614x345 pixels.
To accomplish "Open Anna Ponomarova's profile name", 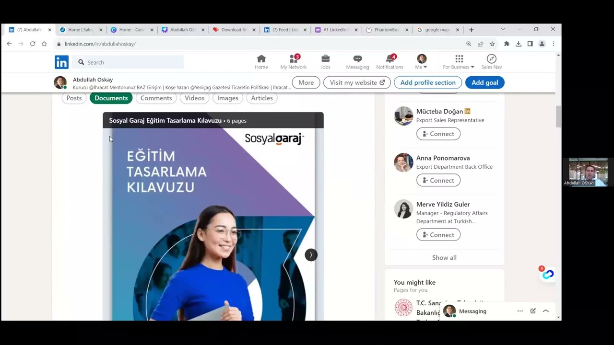I will 443,158.
